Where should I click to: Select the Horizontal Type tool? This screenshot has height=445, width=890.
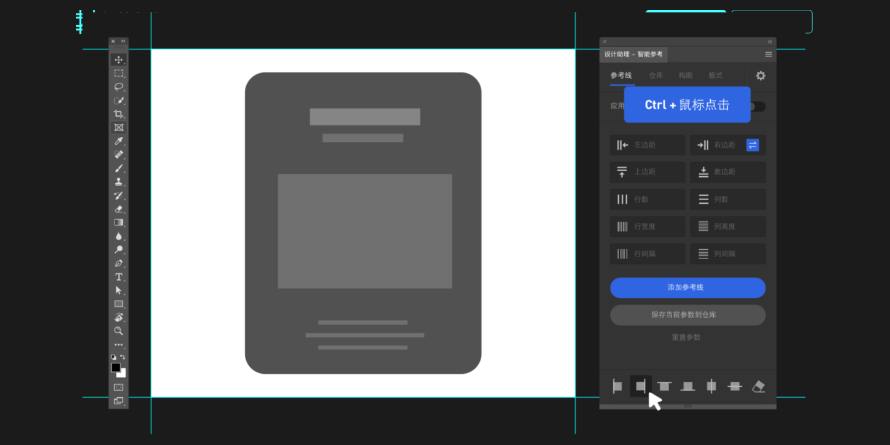tap(118, 277)
